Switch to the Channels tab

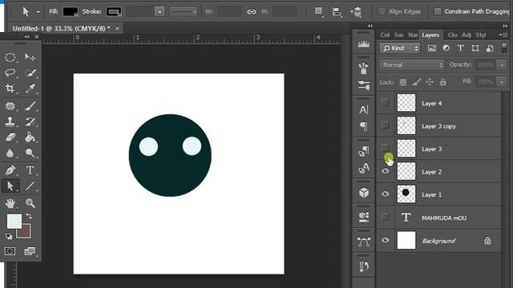452,34
